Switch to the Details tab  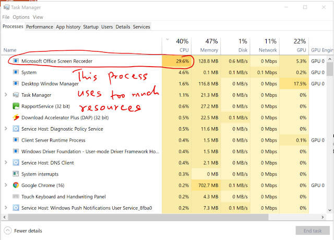point(123,27)
